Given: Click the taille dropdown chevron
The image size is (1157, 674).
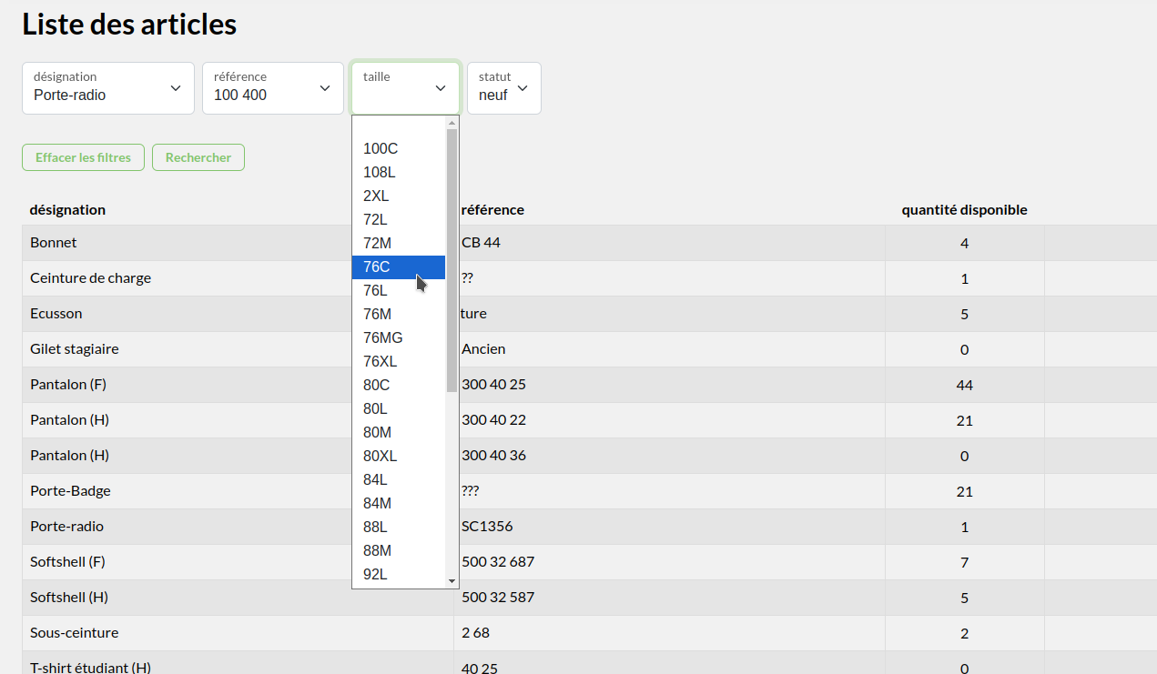Looking at the screenshot, I should (x=441, y=88).
